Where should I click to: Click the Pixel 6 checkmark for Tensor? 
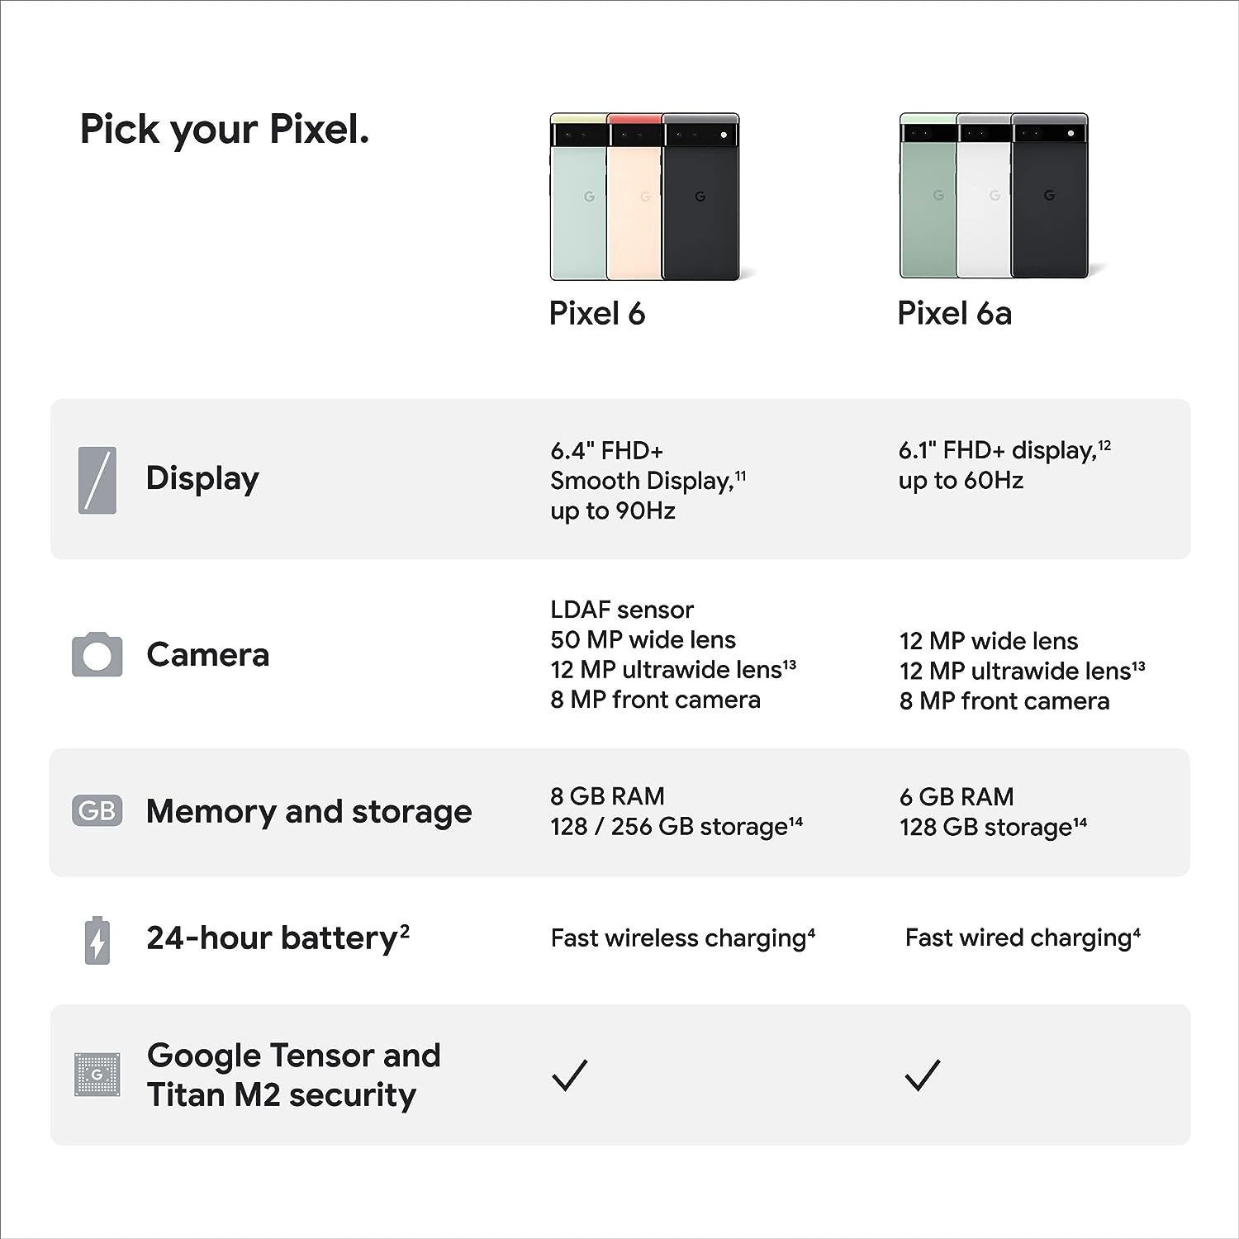(569, 1075)
